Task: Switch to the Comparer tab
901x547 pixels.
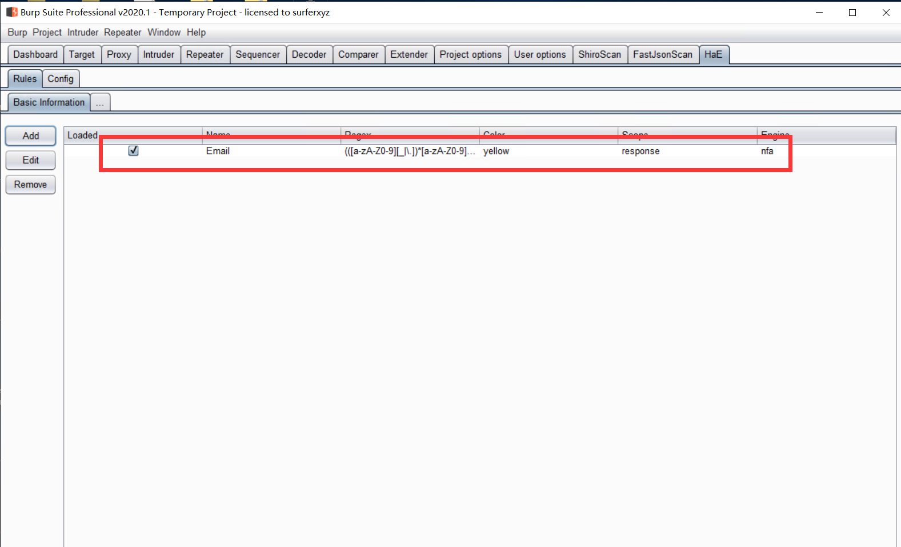Action: [x=358, y=54]
